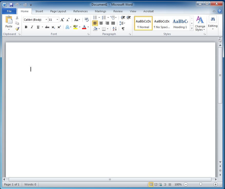Increase the paragraph indent
The height and width of the screenshot is (189, 225).
[x=129, y=18]
